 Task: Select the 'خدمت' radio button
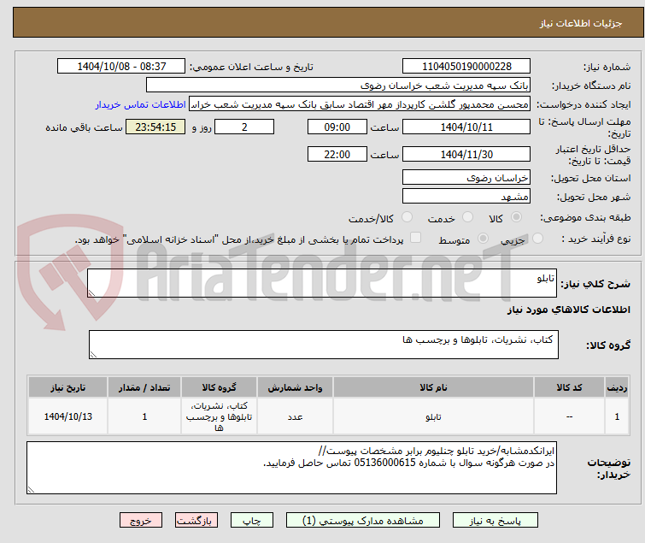pyautogui.click(x=467, y=217)
